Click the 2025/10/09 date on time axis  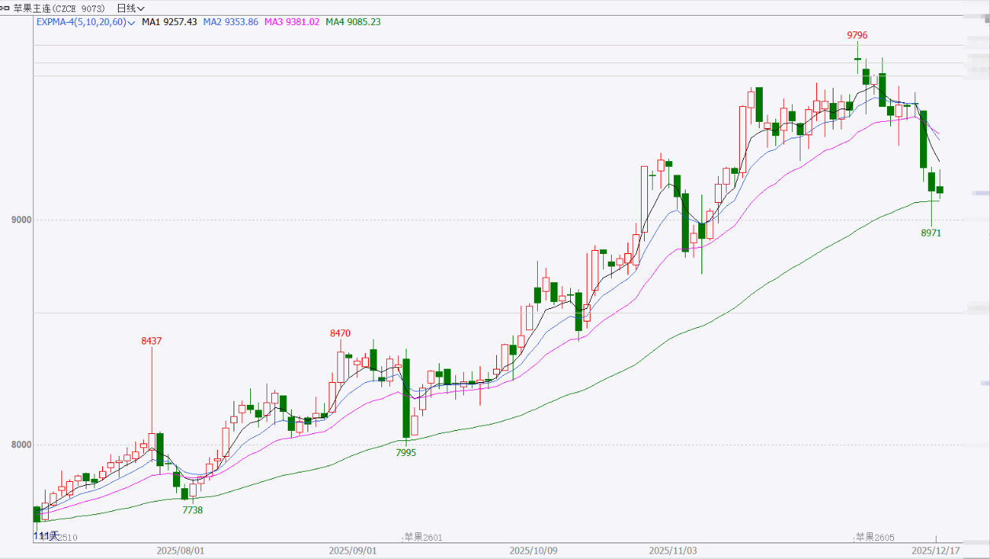533,550
